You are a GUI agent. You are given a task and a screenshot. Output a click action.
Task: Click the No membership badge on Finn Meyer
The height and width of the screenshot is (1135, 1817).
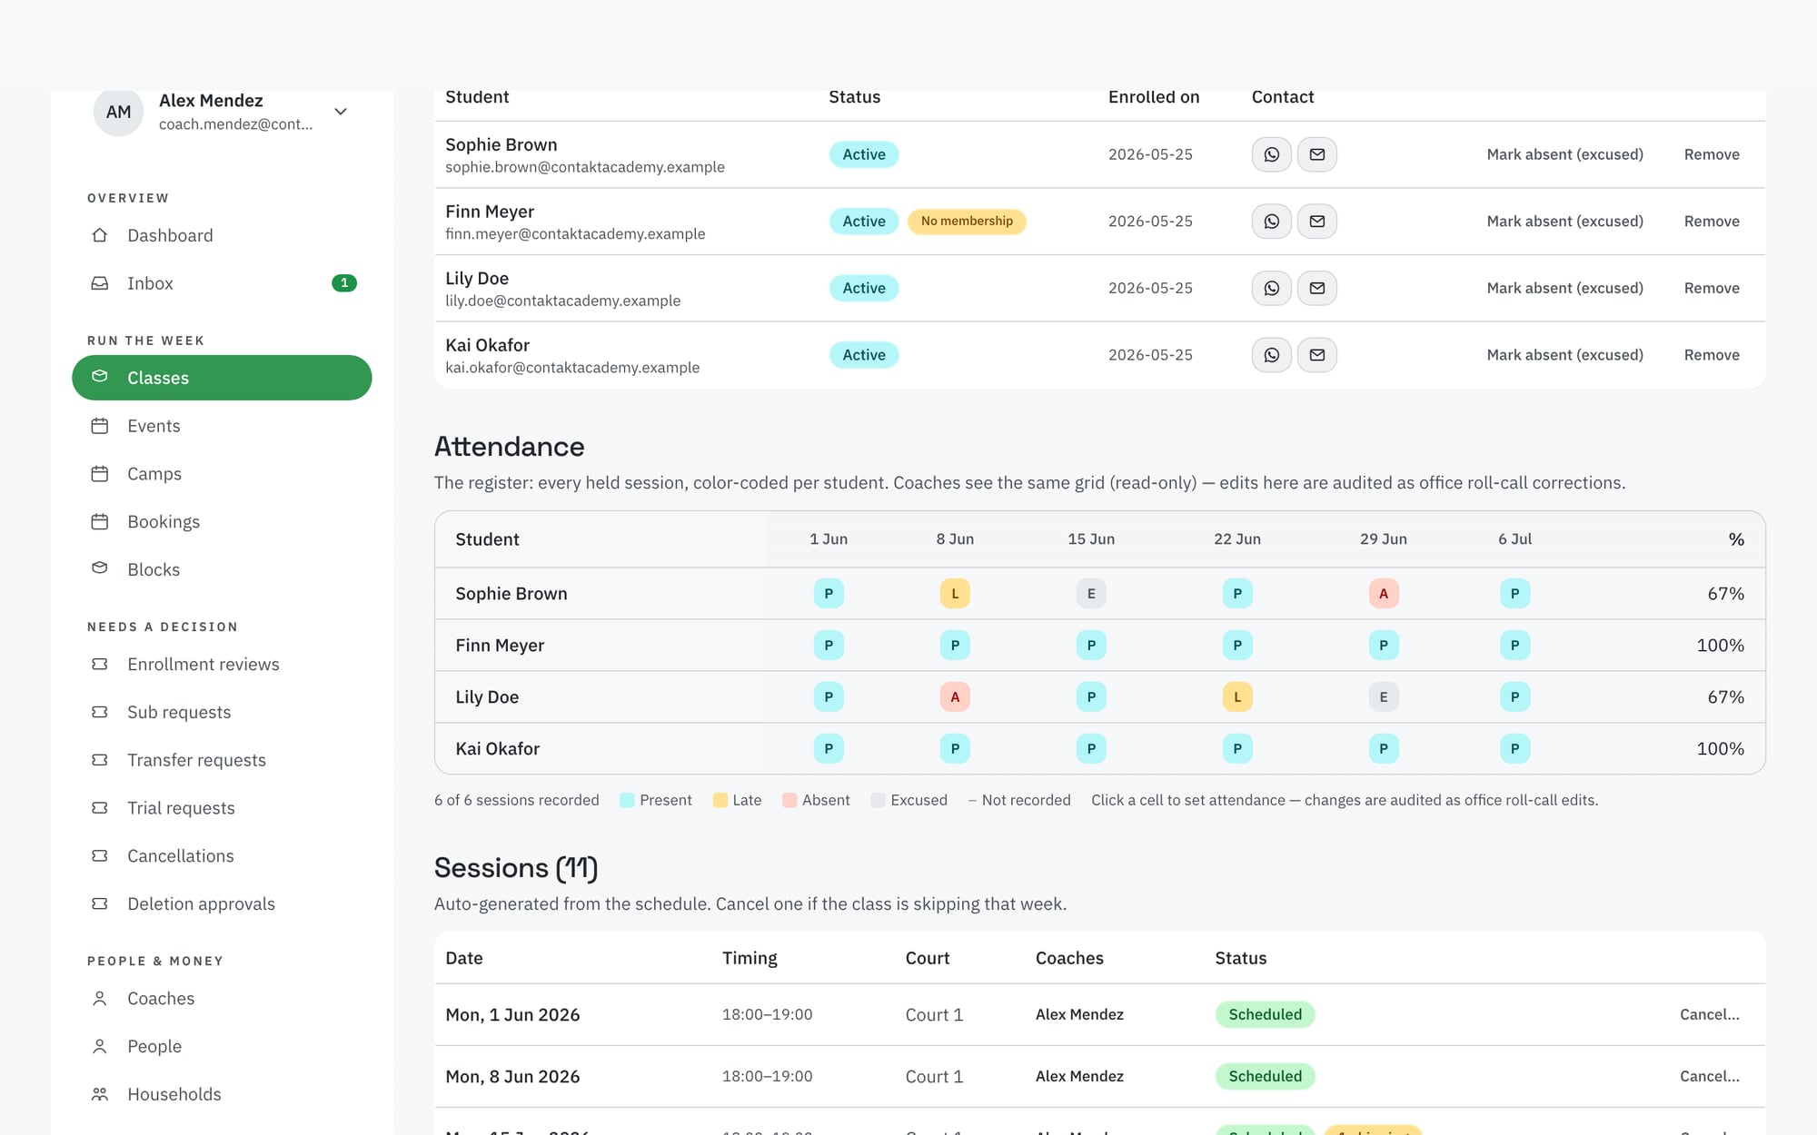[x=967, y=222]
